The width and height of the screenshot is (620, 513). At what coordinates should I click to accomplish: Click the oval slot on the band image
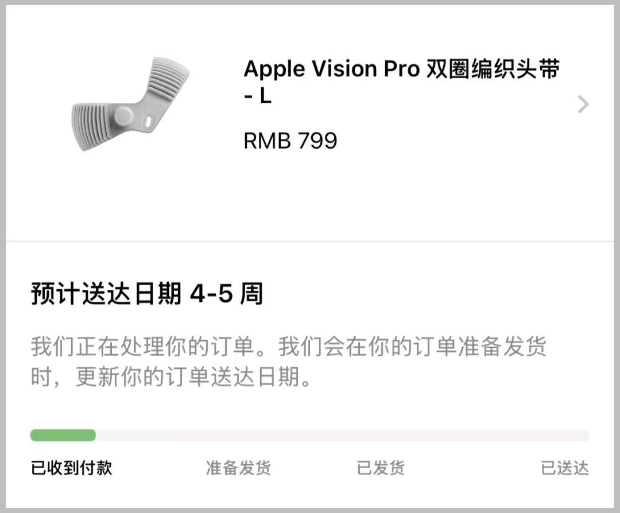point(148,122)
